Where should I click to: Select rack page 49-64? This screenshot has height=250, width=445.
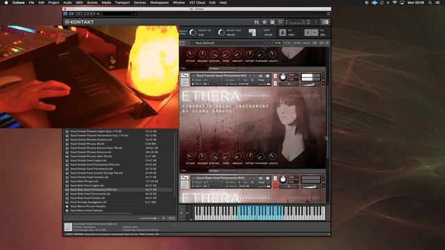(x=306, y=43)
